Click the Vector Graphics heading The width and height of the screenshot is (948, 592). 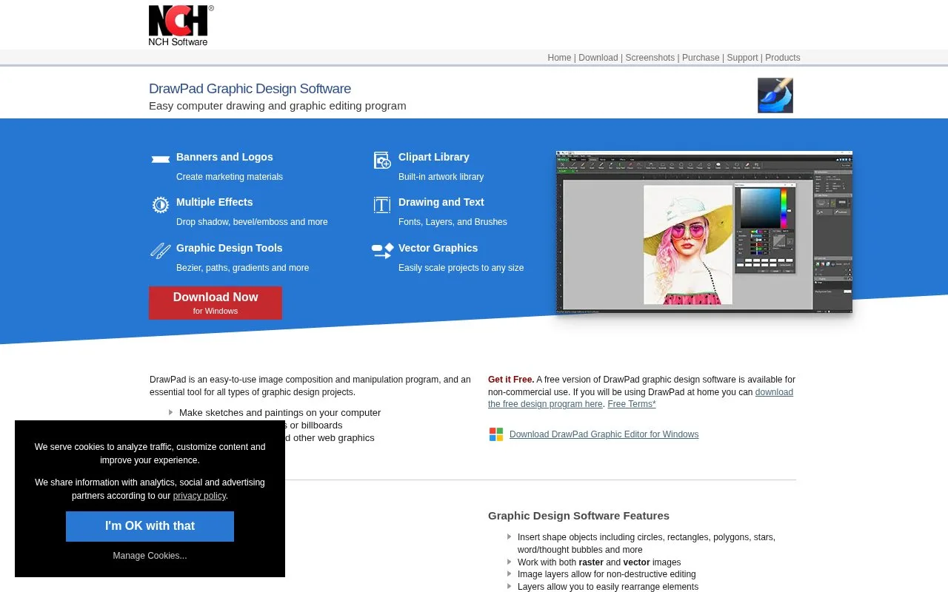(438, 248)
